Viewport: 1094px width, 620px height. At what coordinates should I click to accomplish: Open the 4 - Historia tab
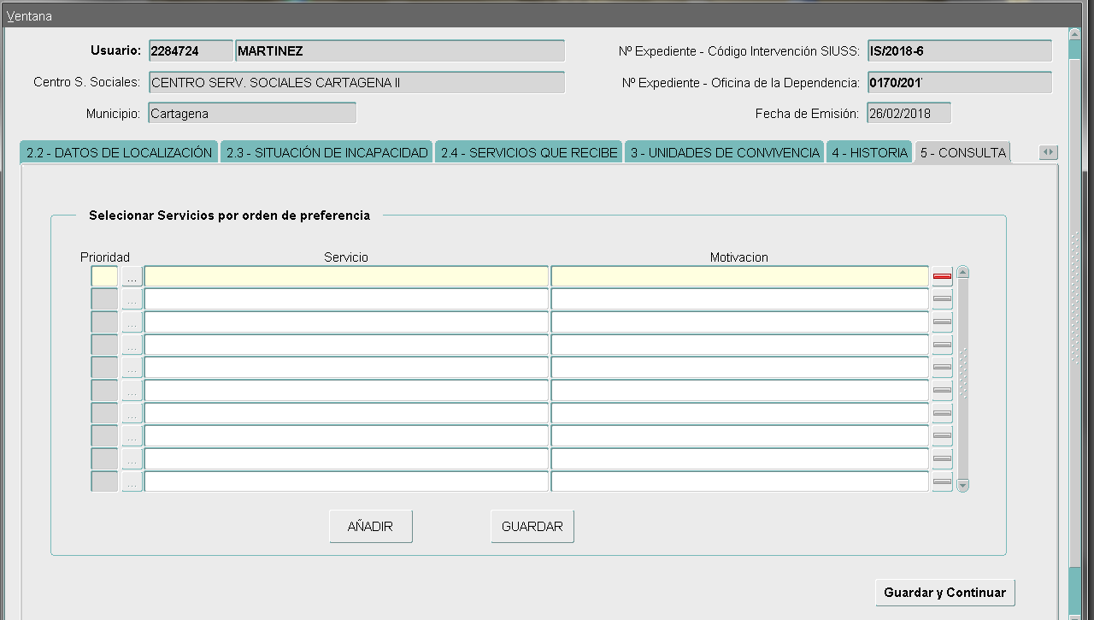(x=869, y=153)
